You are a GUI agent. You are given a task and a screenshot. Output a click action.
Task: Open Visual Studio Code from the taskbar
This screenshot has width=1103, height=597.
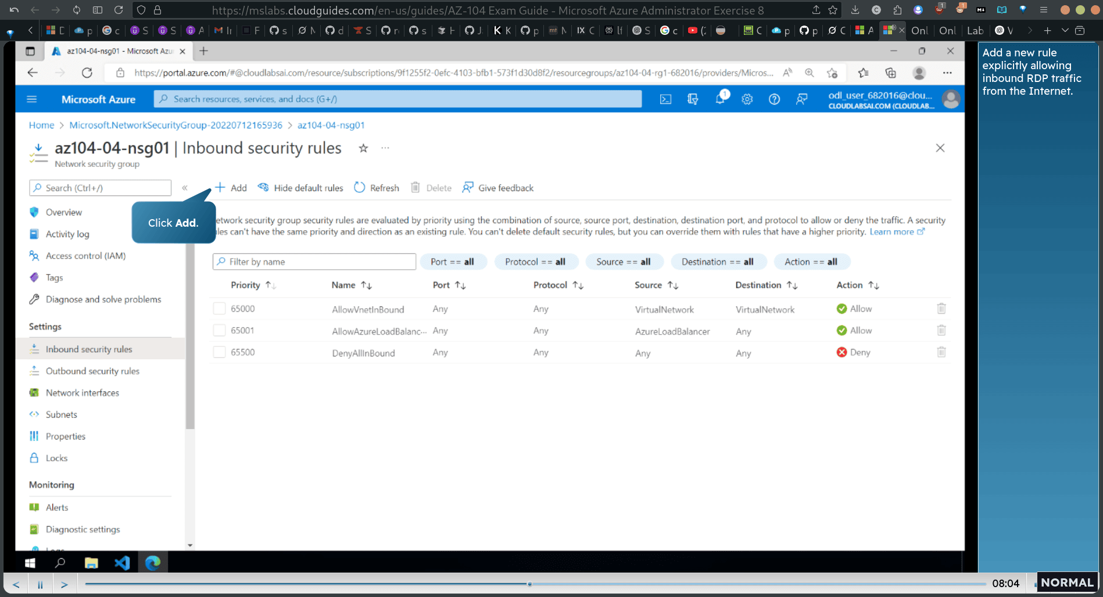pos(122,563)
